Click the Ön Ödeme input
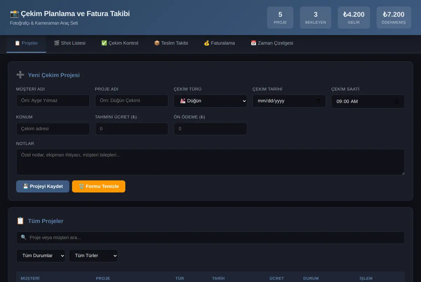Viewport: 421px width, 282px height. (x=210, y=129)
